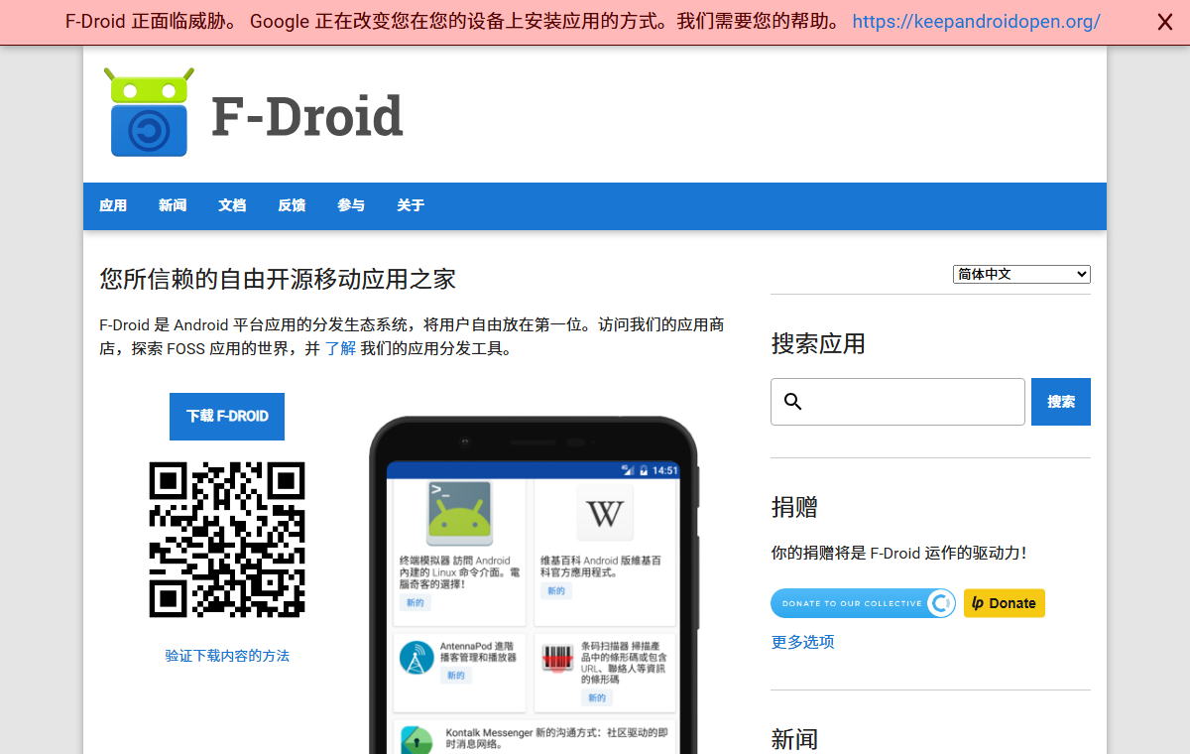Follow the 了解 link in the intro text
This screenshot has height=754, width=1190.
pos(340,348)
